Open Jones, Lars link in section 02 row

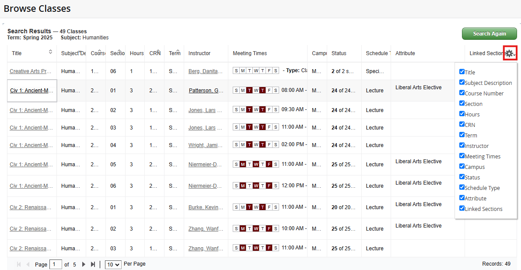tap(205, 110)
